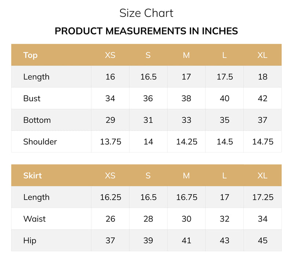Select the PRODUCT MEASUREMENTS IN INCHES heading
The image size is (293, 263).
pyautogui.click(x=146, y=31)
